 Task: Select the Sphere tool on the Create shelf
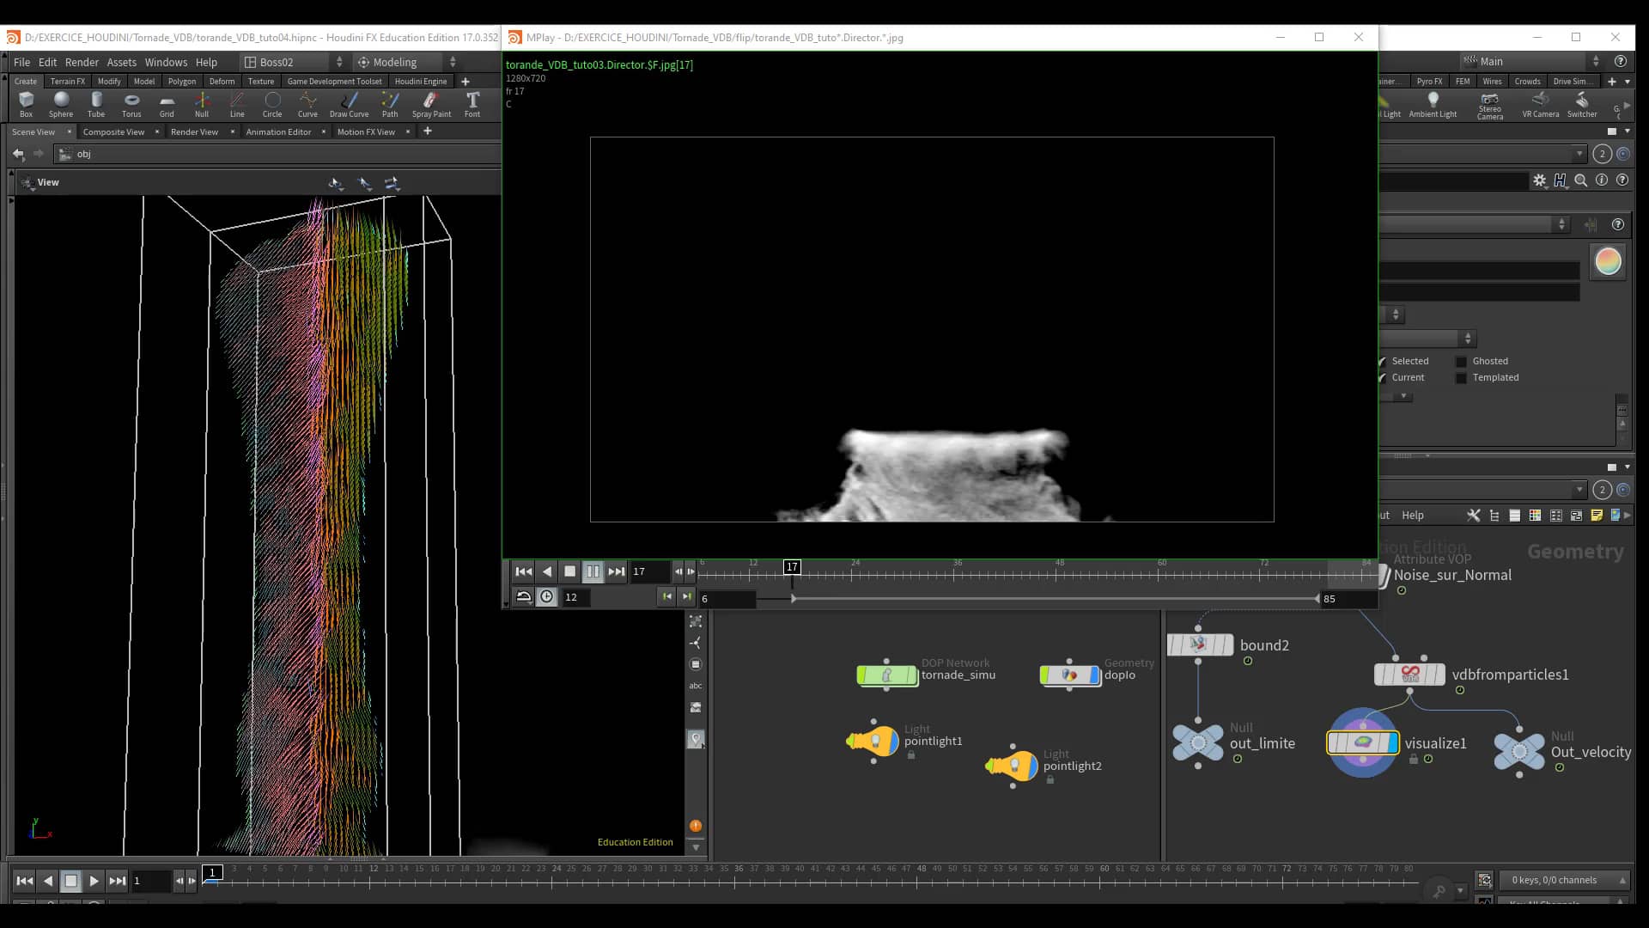61,105
